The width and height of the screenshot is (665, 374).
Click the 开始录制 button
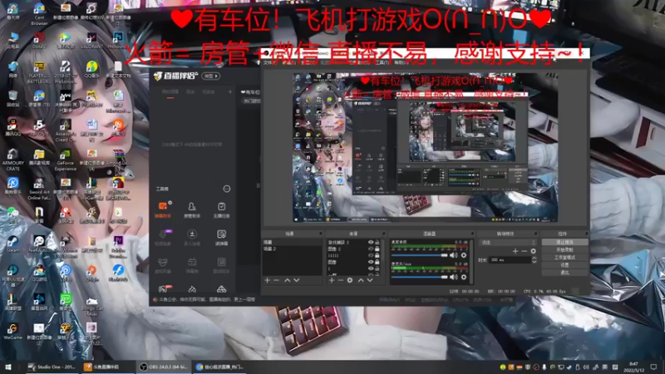(x=565, y=250)
